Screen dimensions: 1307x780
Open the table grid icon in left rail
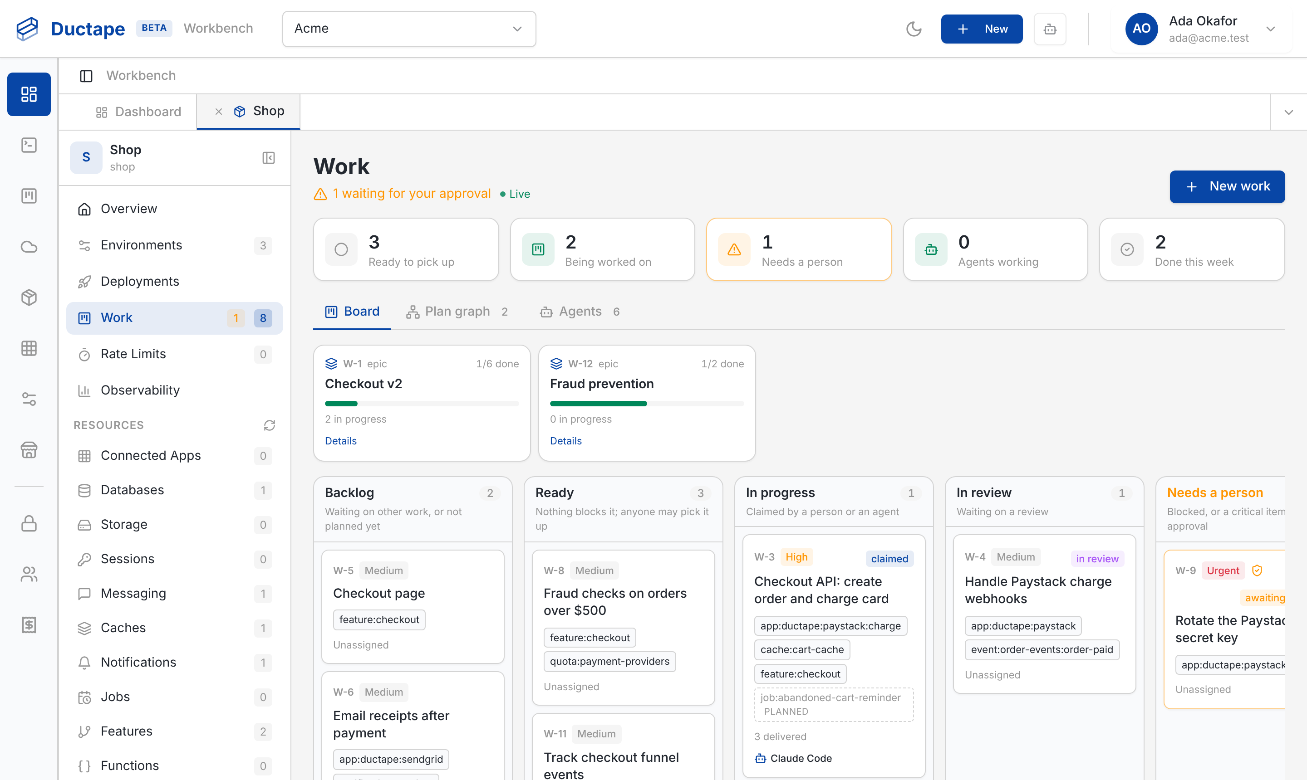(29, 348)
